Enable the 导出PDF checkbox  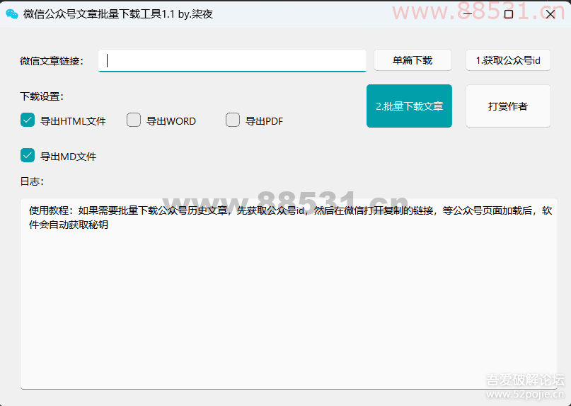tap(233, 120)
